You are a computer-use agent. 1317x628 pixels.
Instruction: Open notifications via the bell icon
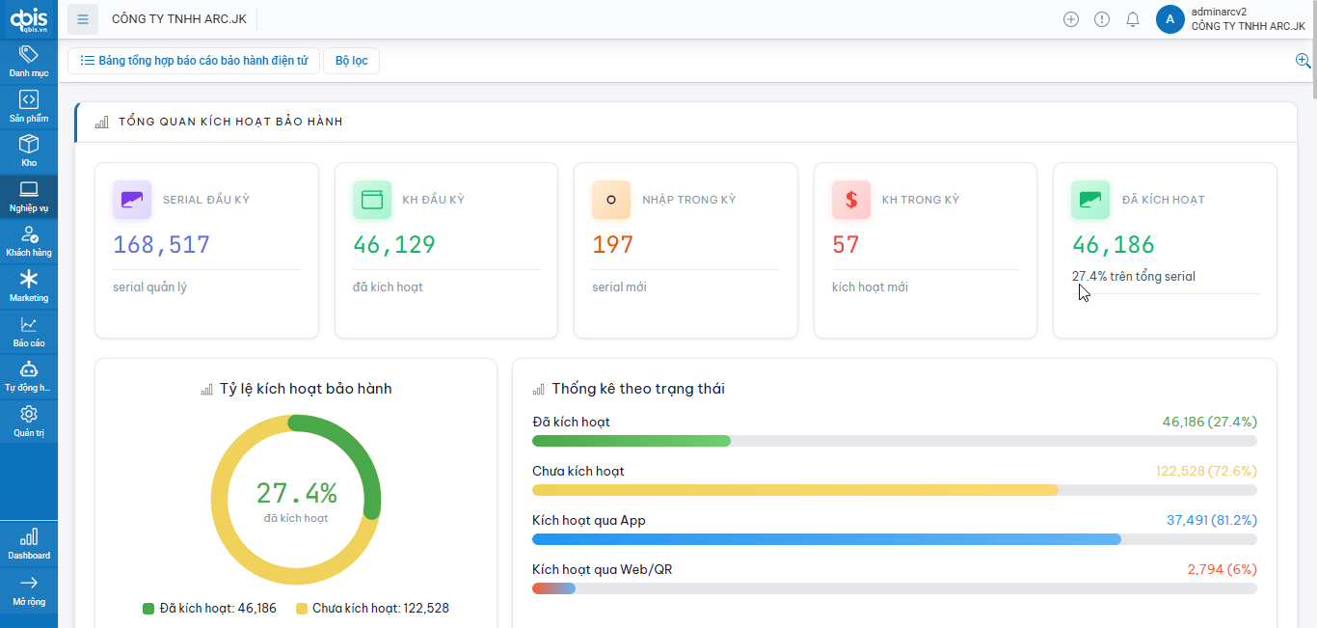point(1133,18)
